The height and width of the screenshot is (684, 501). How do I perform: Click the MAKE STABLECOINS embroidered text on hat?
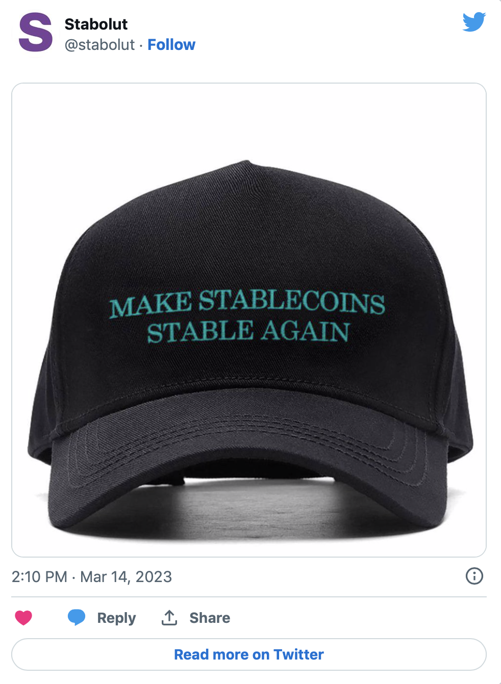click(x=247, y=303)
